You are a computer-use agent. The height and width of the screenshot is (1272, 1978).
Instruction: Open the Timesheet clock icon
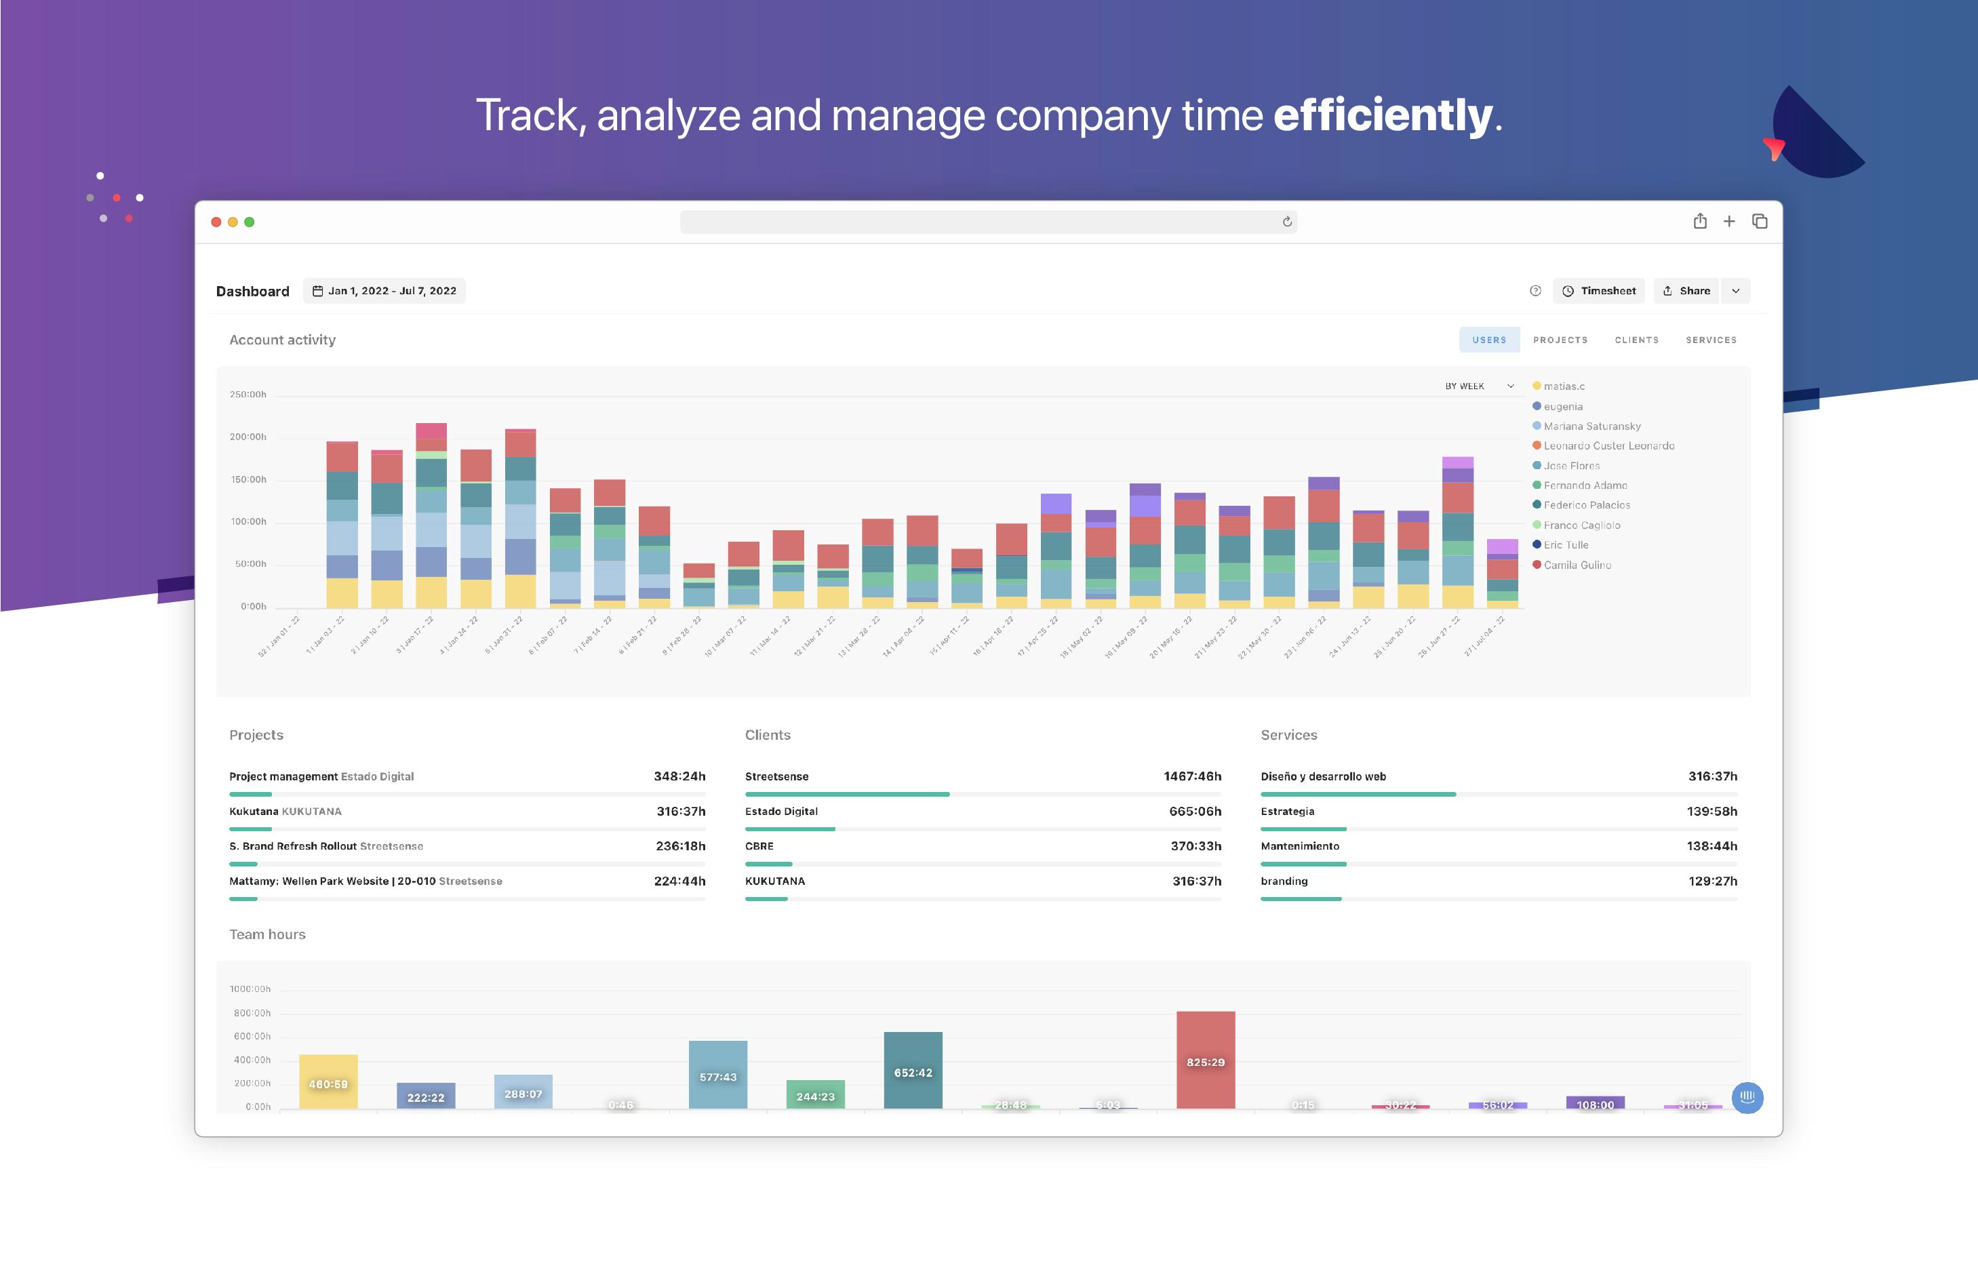point(1568,291)
